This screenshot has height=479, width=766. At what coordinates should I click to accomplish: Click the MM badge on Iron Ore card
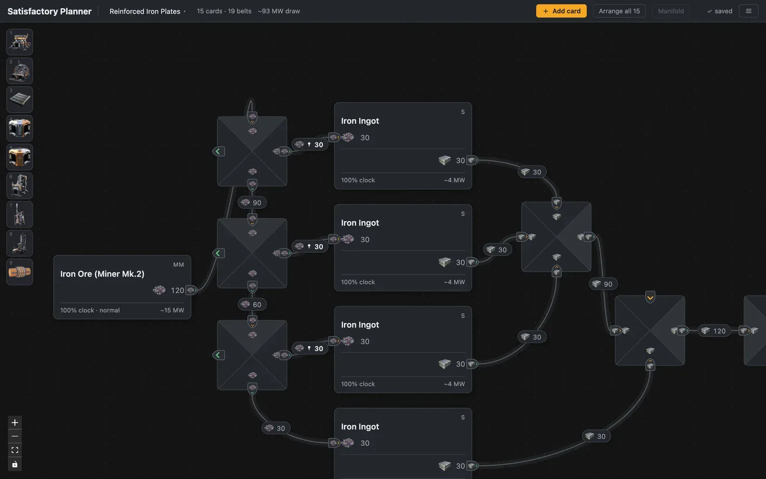[x=179, y=264]
